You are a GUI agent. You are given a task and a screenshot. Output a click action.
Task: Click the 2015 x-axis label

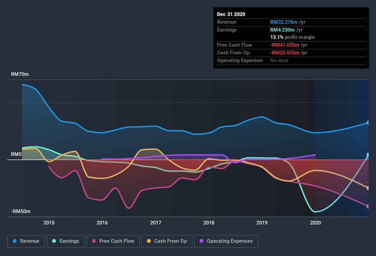pyautogui.click(x=49, y=223)
